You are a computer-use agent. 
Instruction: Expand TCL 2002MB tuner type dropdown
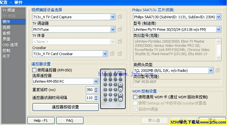pyautogui.click(x=211, y=71)
